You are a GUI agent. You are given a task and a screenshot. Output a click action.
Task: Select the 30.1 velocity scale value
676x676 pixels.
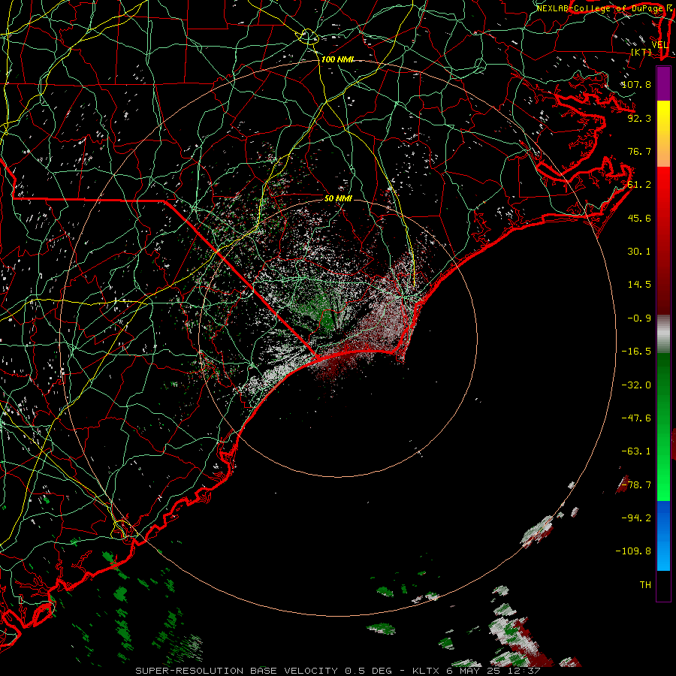(639, 252)
